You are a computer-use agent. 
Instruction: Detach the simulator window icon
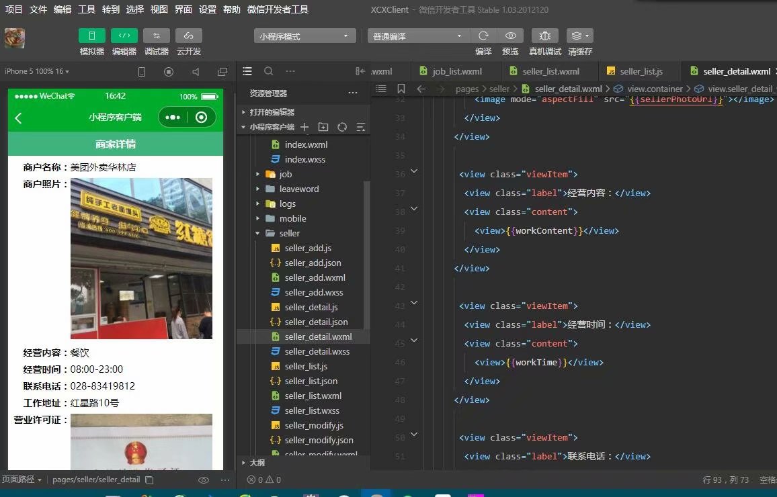tap(222, 72)
